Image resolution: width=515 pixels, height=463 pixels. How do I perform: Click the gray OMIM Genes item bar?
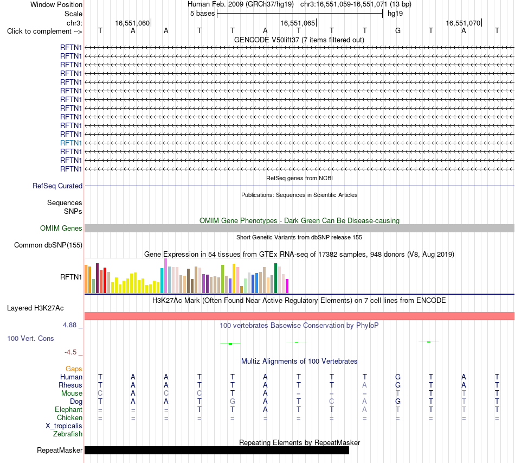pos(300,228)
